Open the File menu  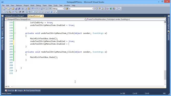point(3,5)
